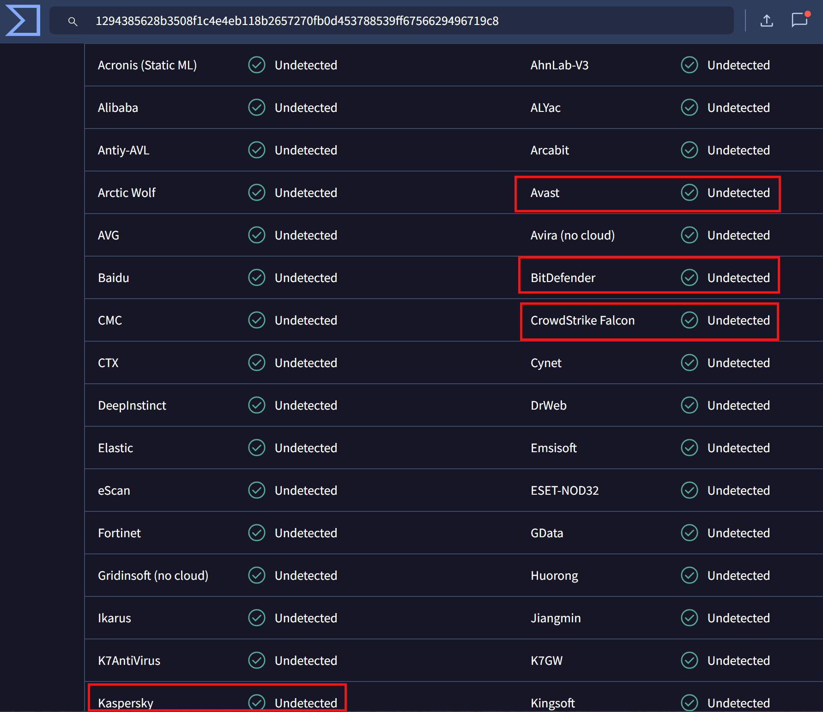
Task: Click the Undetected result for Ikarus
Action: tap(306, 618)
